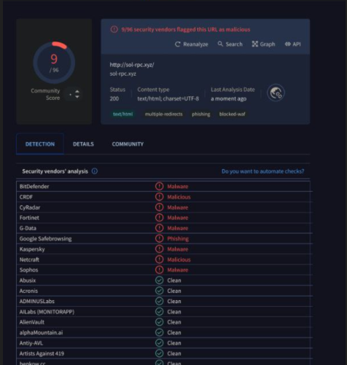Follow 'Do you want to automate checks?' link
Image resolution: width=347 pixels, height=365 pixels.
262,171
